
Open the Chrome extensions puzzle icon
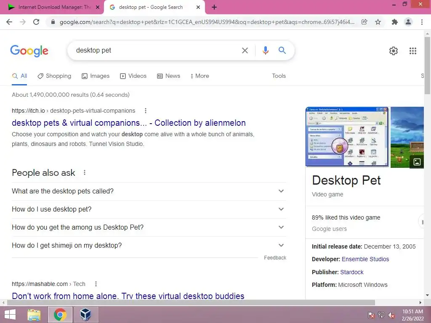coord(394,22)
